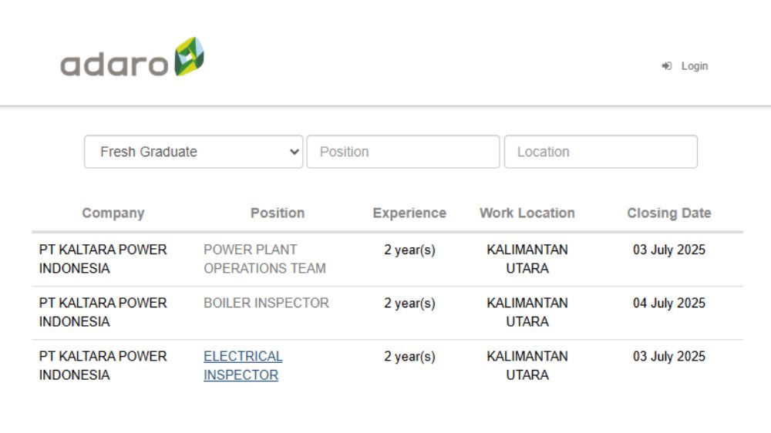Click company name in Electrical Inspector row
The height and width of the screenshot is (433, 771).
(x=103, y=365)
